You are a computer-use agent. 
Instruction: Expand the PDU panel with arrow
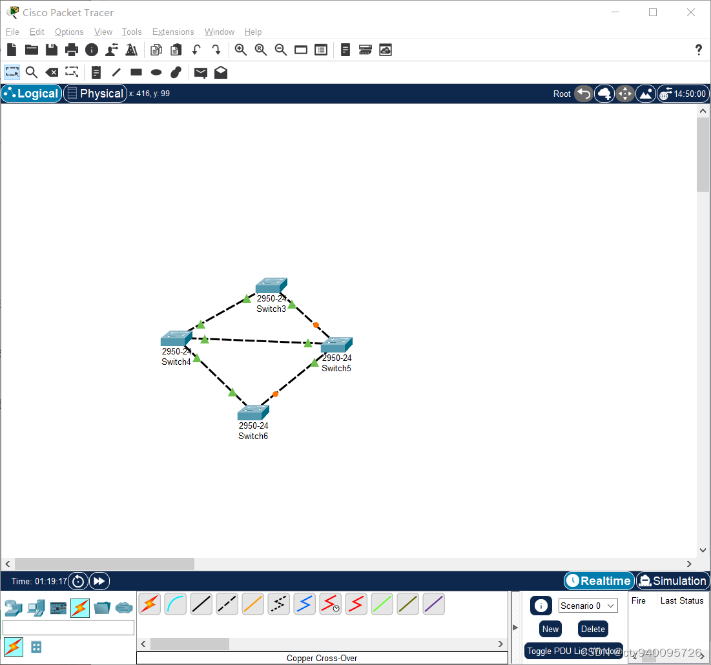point(515,628)
